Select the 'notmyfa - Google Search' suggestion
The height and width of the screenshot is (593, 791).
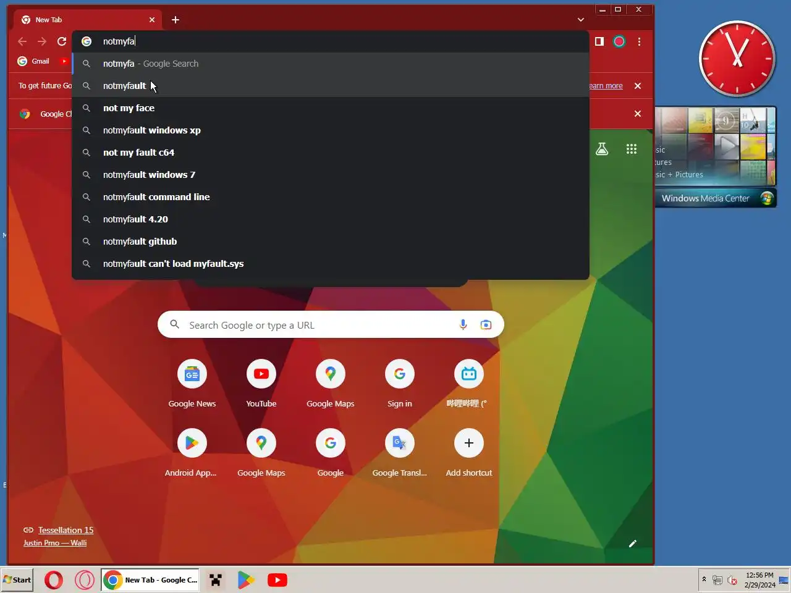pos(331,64)
